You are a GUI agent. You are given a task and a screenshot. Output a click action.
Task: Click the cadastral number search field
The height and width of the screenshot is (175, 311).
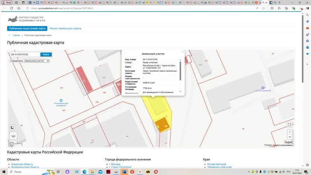click(x=24, y=54)
